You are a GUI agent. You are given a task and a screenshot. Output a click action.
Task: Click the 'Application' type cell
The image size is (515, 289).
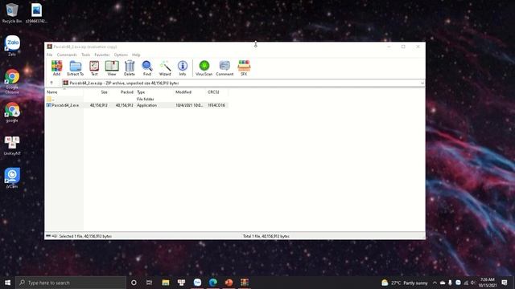(x=146, y=105)
